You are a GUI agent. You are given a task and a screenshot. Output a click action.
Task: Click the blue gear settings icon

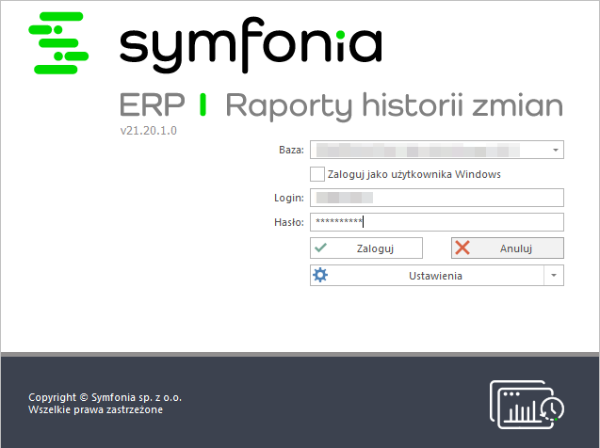point(320,275)
